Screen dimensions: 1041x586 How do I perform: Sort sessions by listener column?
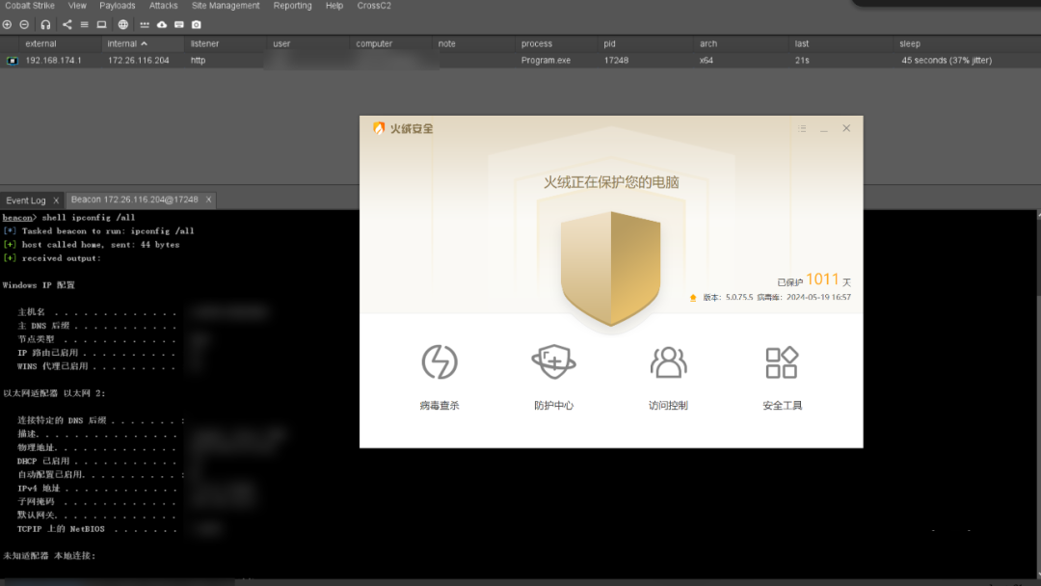pos(226,43)
